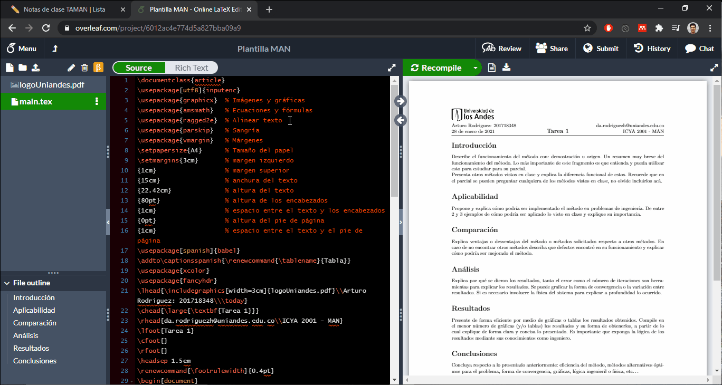Switch editor to Rich Text mode
Viewport: 722px width, 385px height.
tap(191, 68)
